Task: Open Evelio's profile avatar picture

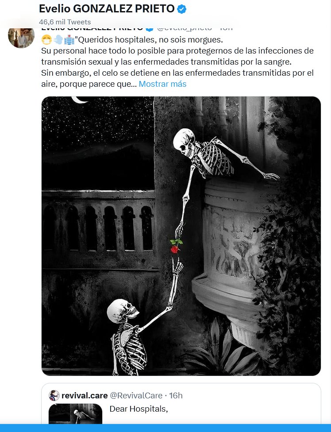Action: (21, 37)
